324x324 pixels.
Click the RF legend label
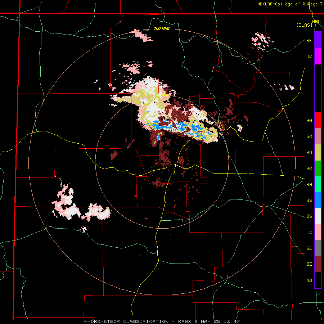point(309,40)
